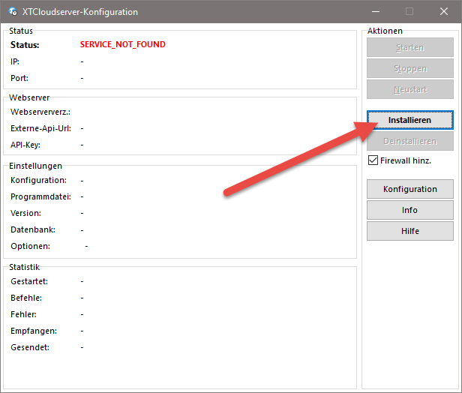
Task: Click the greyed-out Neustart button
Action: tap(409, 89)
